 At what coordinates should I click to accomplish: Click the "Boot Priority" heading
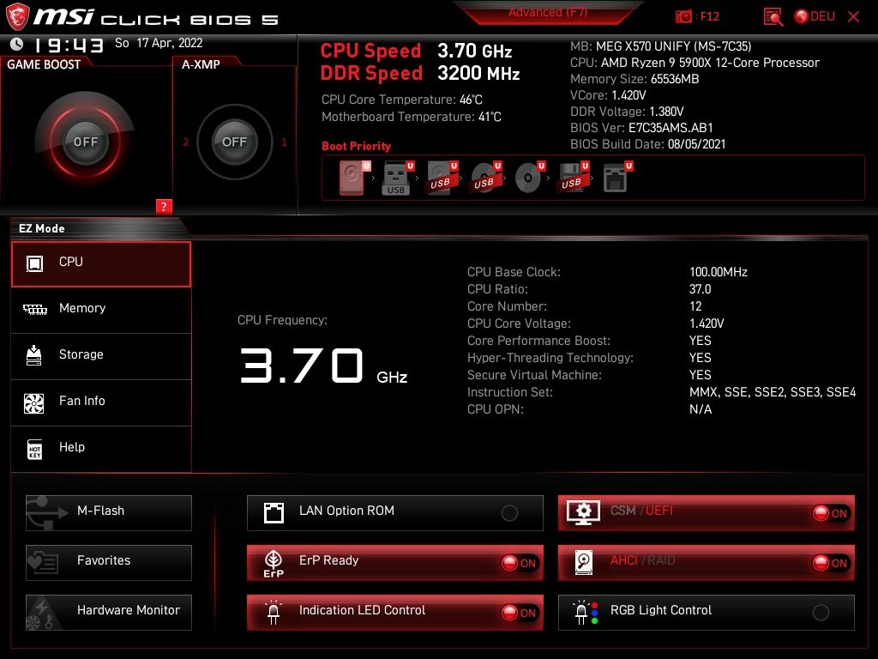click(x=356, y=146)
